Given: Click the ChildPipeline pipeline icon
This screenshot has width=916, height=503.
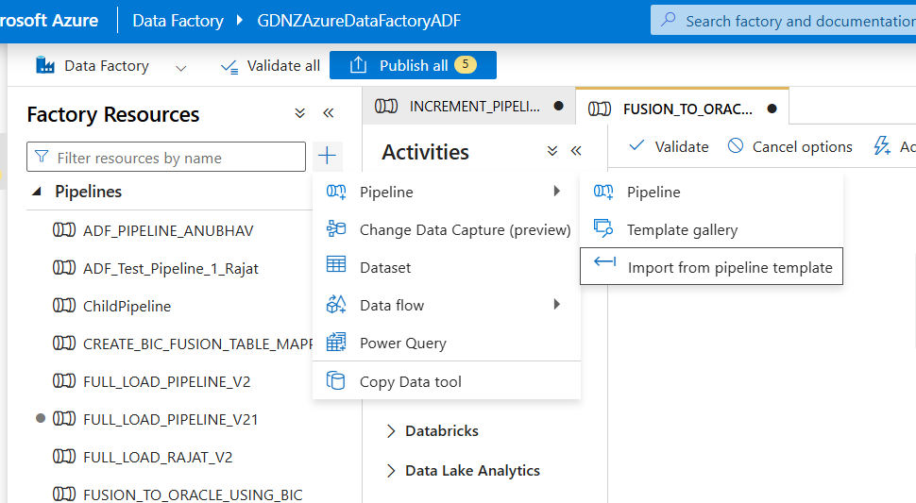Looking at the screenshot, I should pos(64,305).
